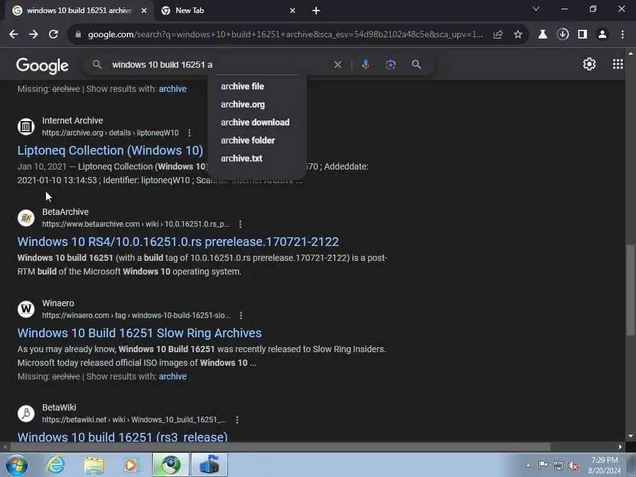This screenshot has height=477, width=636.
Task: Open the muted volume tray icon
Action: point(573,465)
